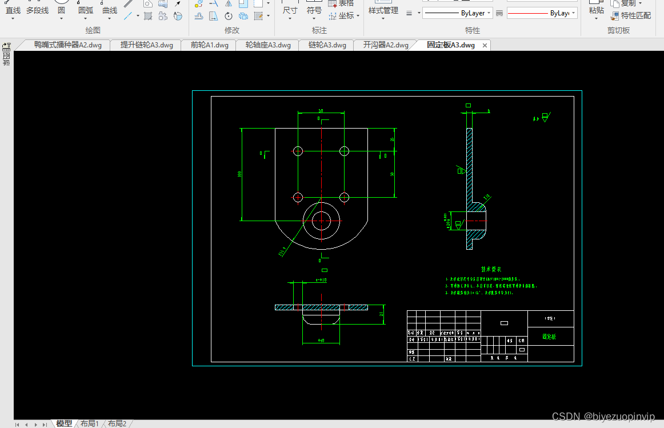
Task: Open the black ByLayer linetype combo box
Action: (x=457, y=13)
